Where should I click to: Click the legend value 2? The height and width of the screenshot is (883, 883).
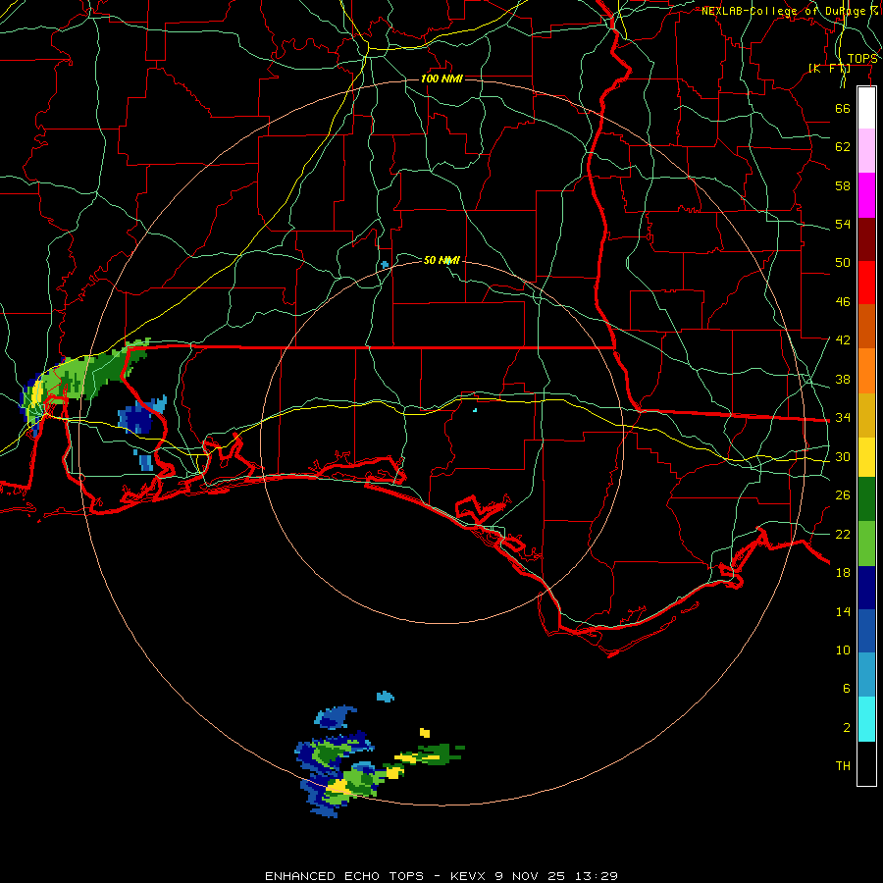pyautogui.click(x=846, y=728)
